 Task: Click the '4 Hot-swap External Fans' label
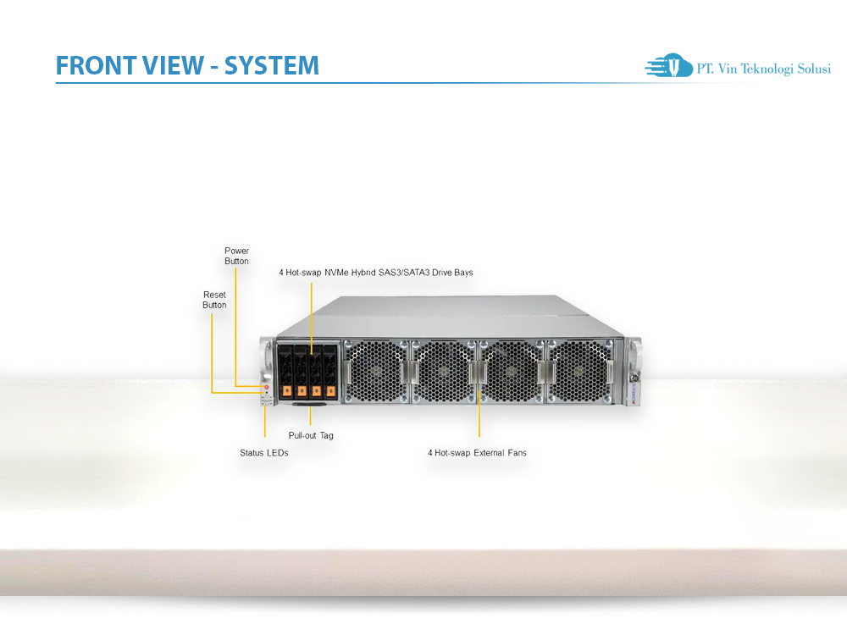[477, 453]
